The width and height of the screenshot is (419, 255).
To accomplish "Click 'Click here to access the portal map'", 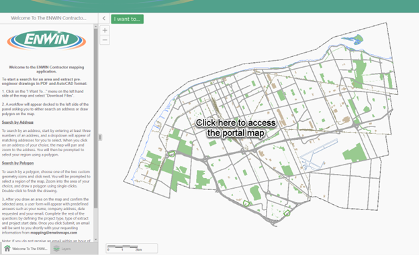I will [x=236, y=128].
